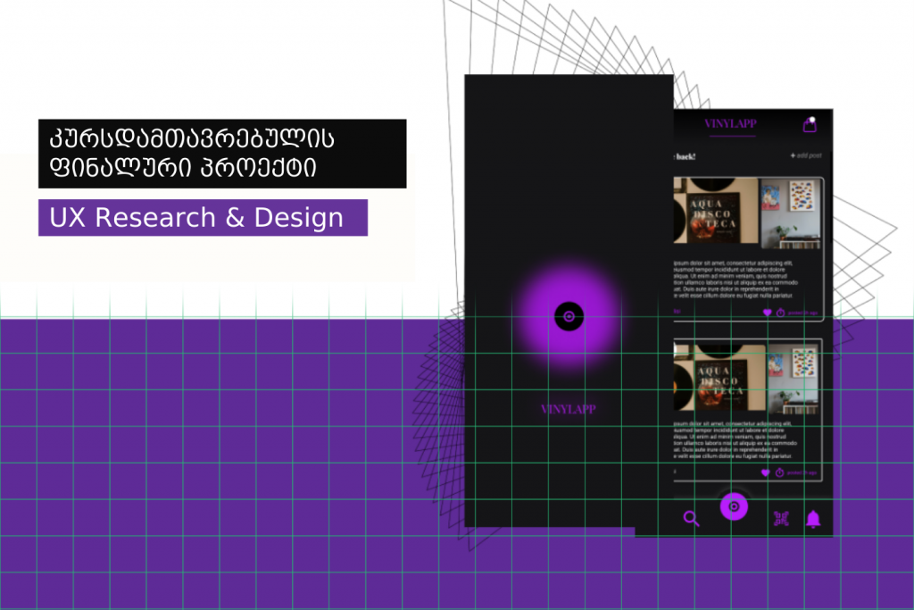
Task: Open notifications bell icon
Action: pyautogui.click(x=812, y=519)
